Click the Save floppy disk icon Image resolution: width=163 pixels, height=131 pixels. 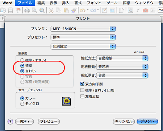pos(11,10)
